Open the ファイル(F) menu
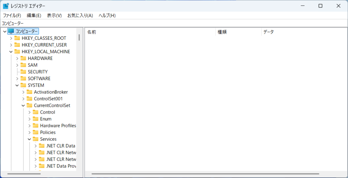The width and height of the screenshot is (348, 178). coord(12,16)
